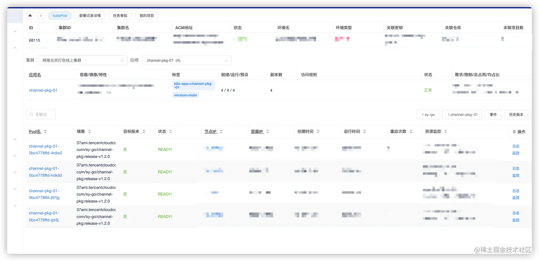Open the 事件 button
The width and height of the screenshot is (539, 261).
click(493, 115)
